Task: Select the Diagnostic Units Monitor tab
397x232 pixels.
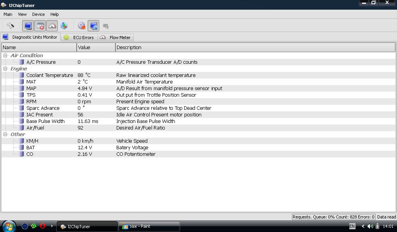Action: [30, 37]
